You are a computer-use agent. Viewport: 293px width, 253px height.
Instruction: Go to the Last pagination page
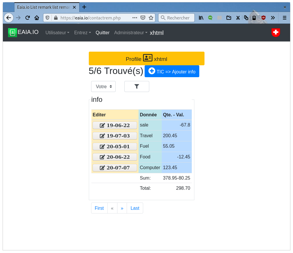point(135,208)
